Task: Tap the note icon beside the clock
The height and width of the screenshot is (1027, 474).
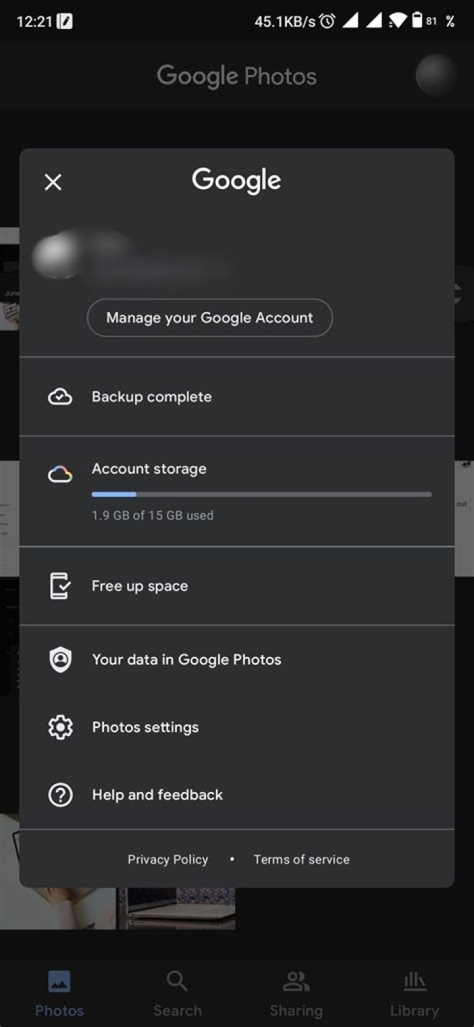Action: 65,21
